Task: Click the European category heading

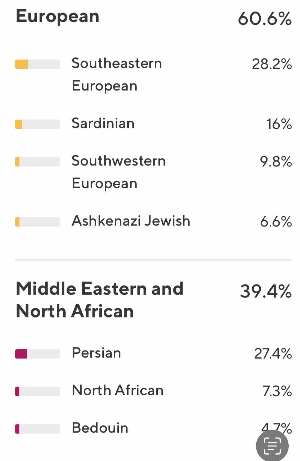Action: click(57, 17)
